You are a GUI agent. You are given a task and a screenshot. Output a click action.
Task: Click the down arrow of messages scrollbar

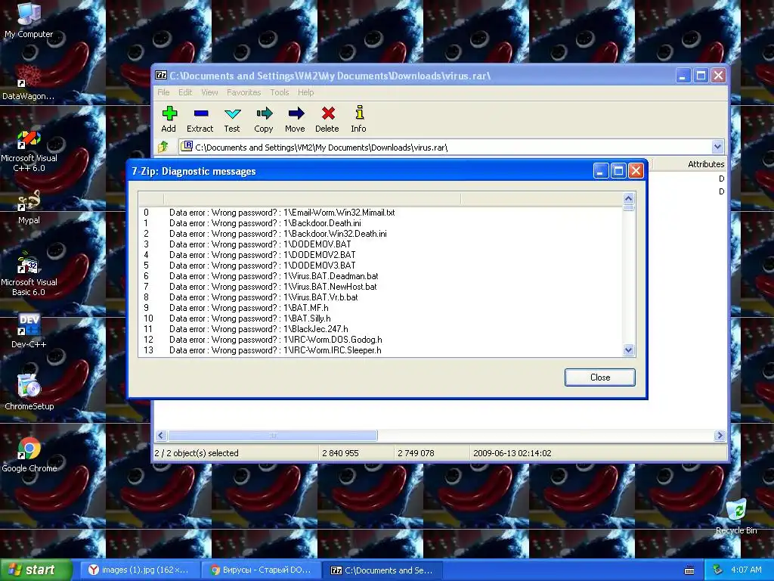pyautogui.click(x=628, y=350)
